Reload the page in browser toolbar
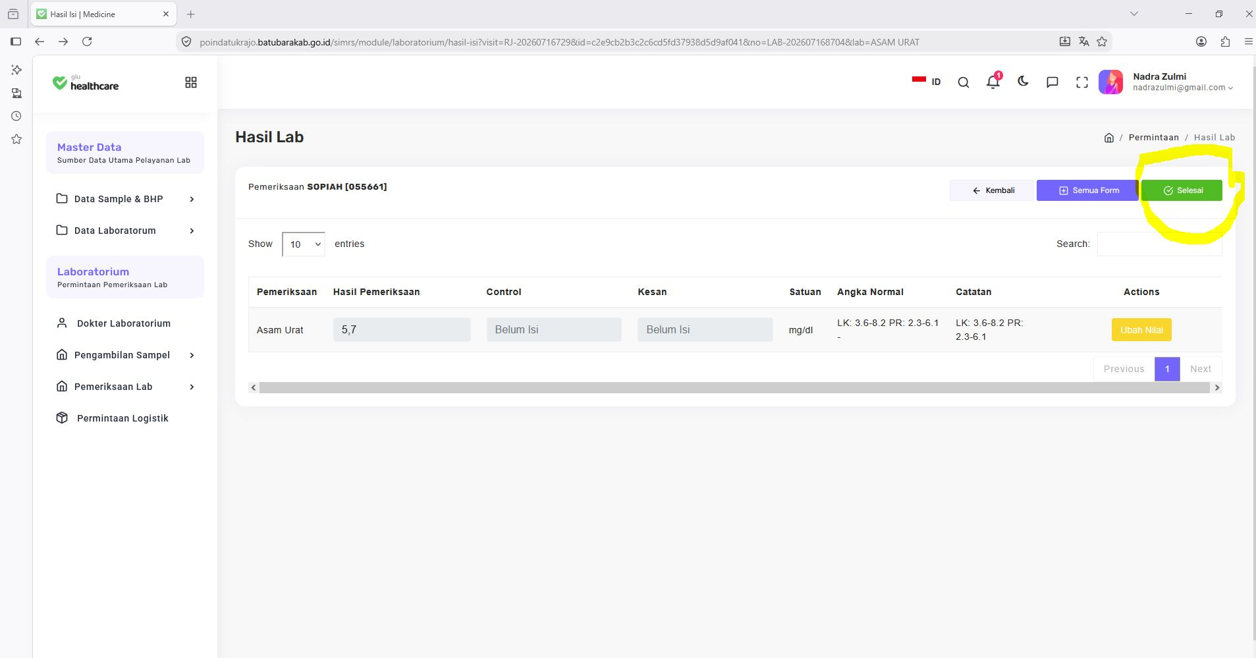The height and width of the screenshot is (658, 1256). click(x=87, y=41)
